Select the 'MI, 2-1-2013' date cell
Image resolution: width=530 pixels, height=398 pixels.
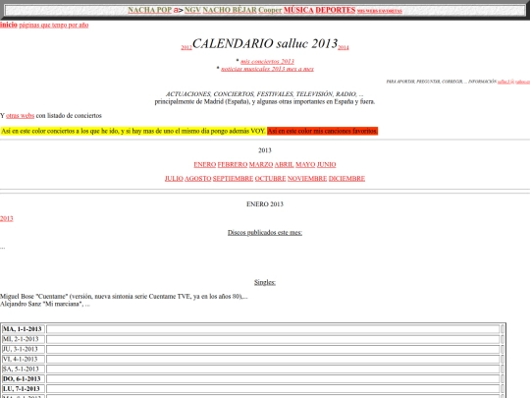point(23,339)
